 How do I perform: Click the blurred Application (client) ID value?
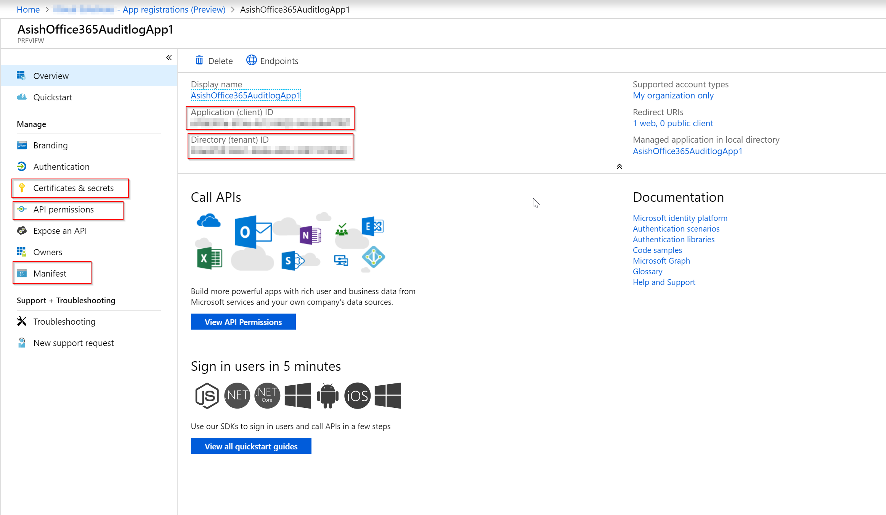click(x=270, y=123)
